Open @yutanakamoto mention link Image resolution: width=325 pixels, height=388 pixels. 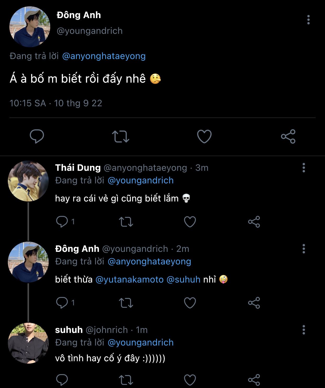click(130, 280)
